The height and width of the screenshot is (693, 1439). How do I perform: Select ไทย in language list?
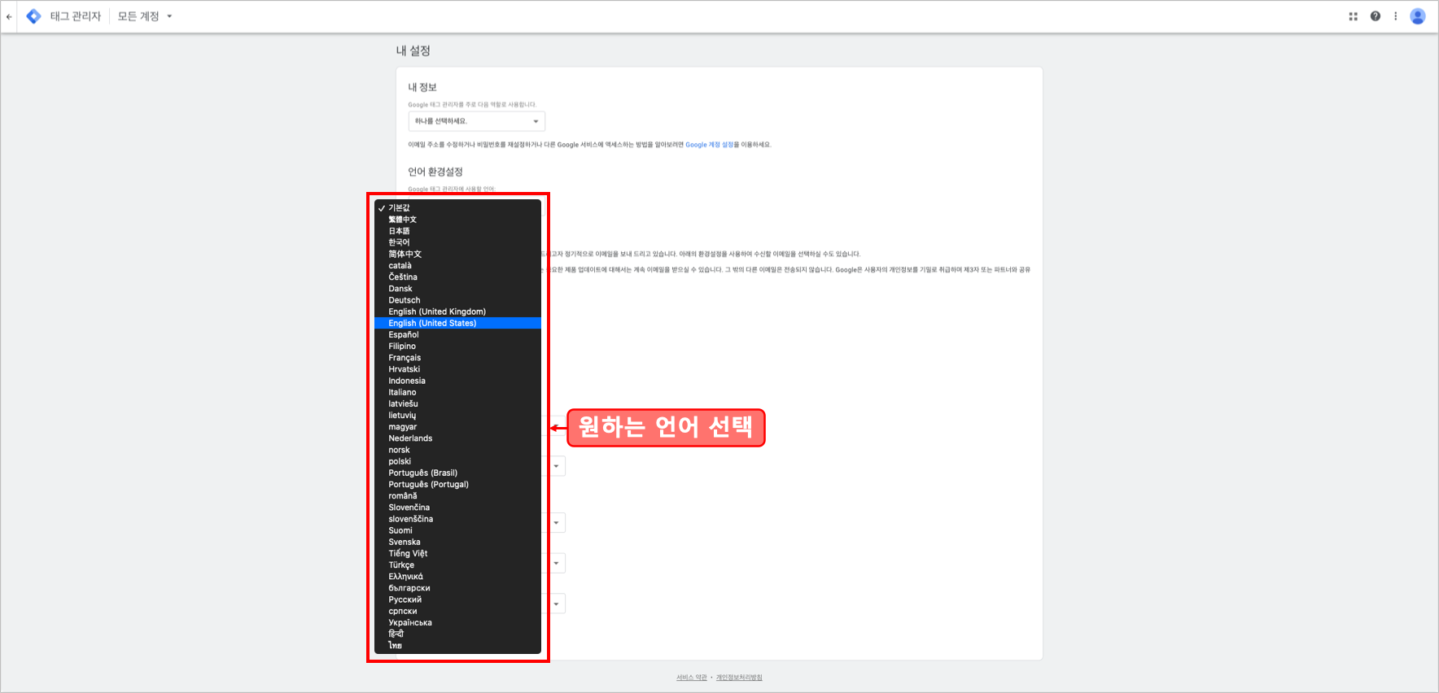(x=457, y=646)
